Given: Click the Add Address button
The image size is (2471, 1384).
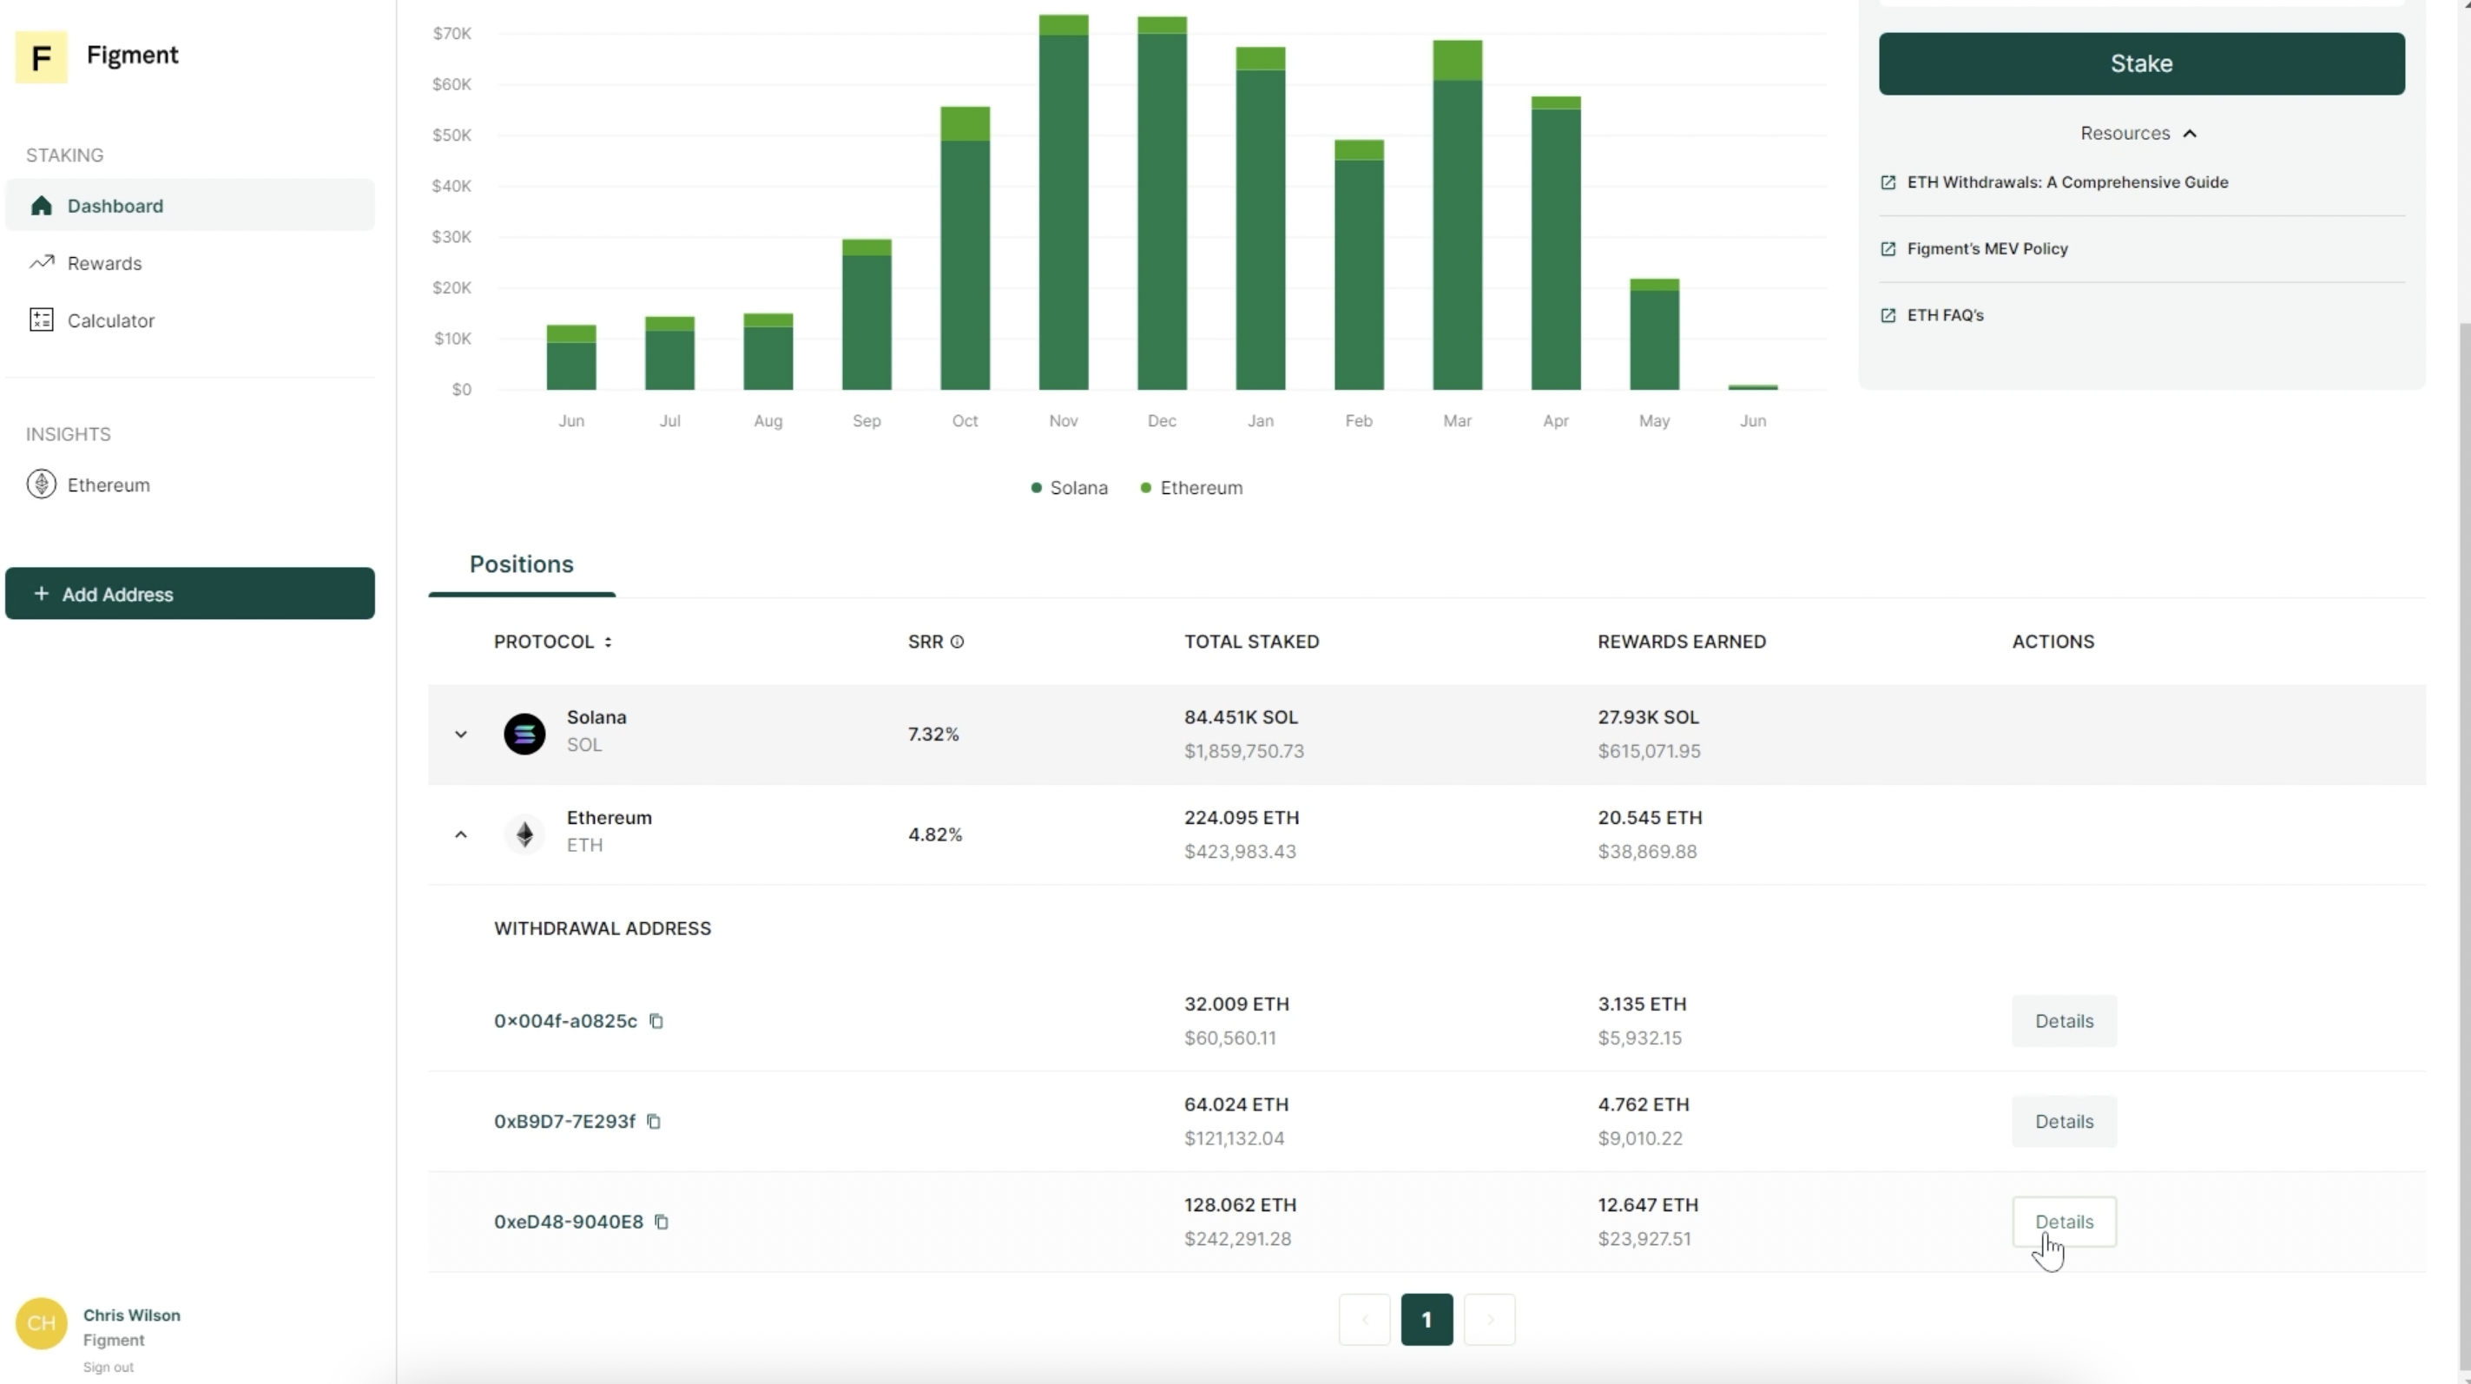Looking at the screenshot, I should point(190,594).
